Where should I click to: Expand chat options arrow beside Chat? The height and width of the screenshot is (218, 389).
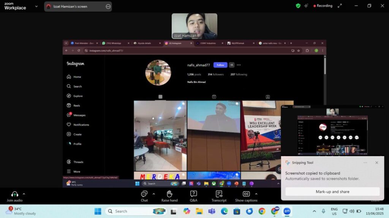(154, 194)
